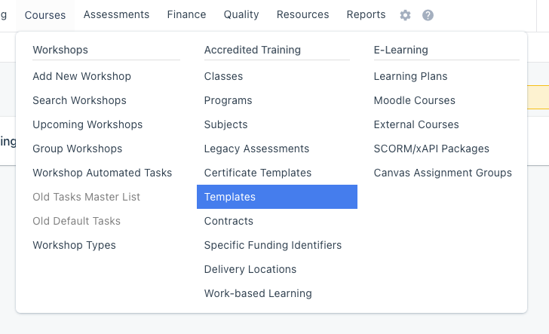Open the Quality menu
The height and width of the screenshot is (334, 549).
point(241,15)
